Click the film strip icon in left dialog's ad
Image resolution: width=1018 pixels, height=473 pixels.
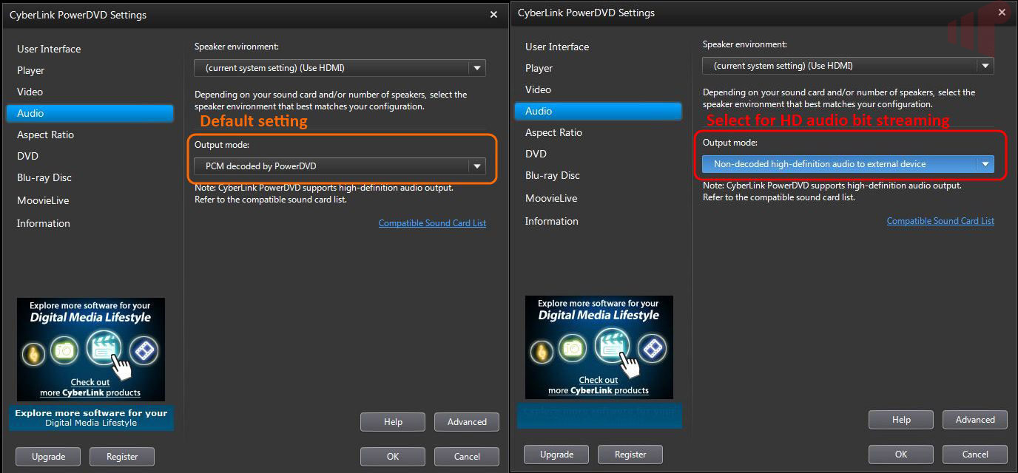[144, 350]
